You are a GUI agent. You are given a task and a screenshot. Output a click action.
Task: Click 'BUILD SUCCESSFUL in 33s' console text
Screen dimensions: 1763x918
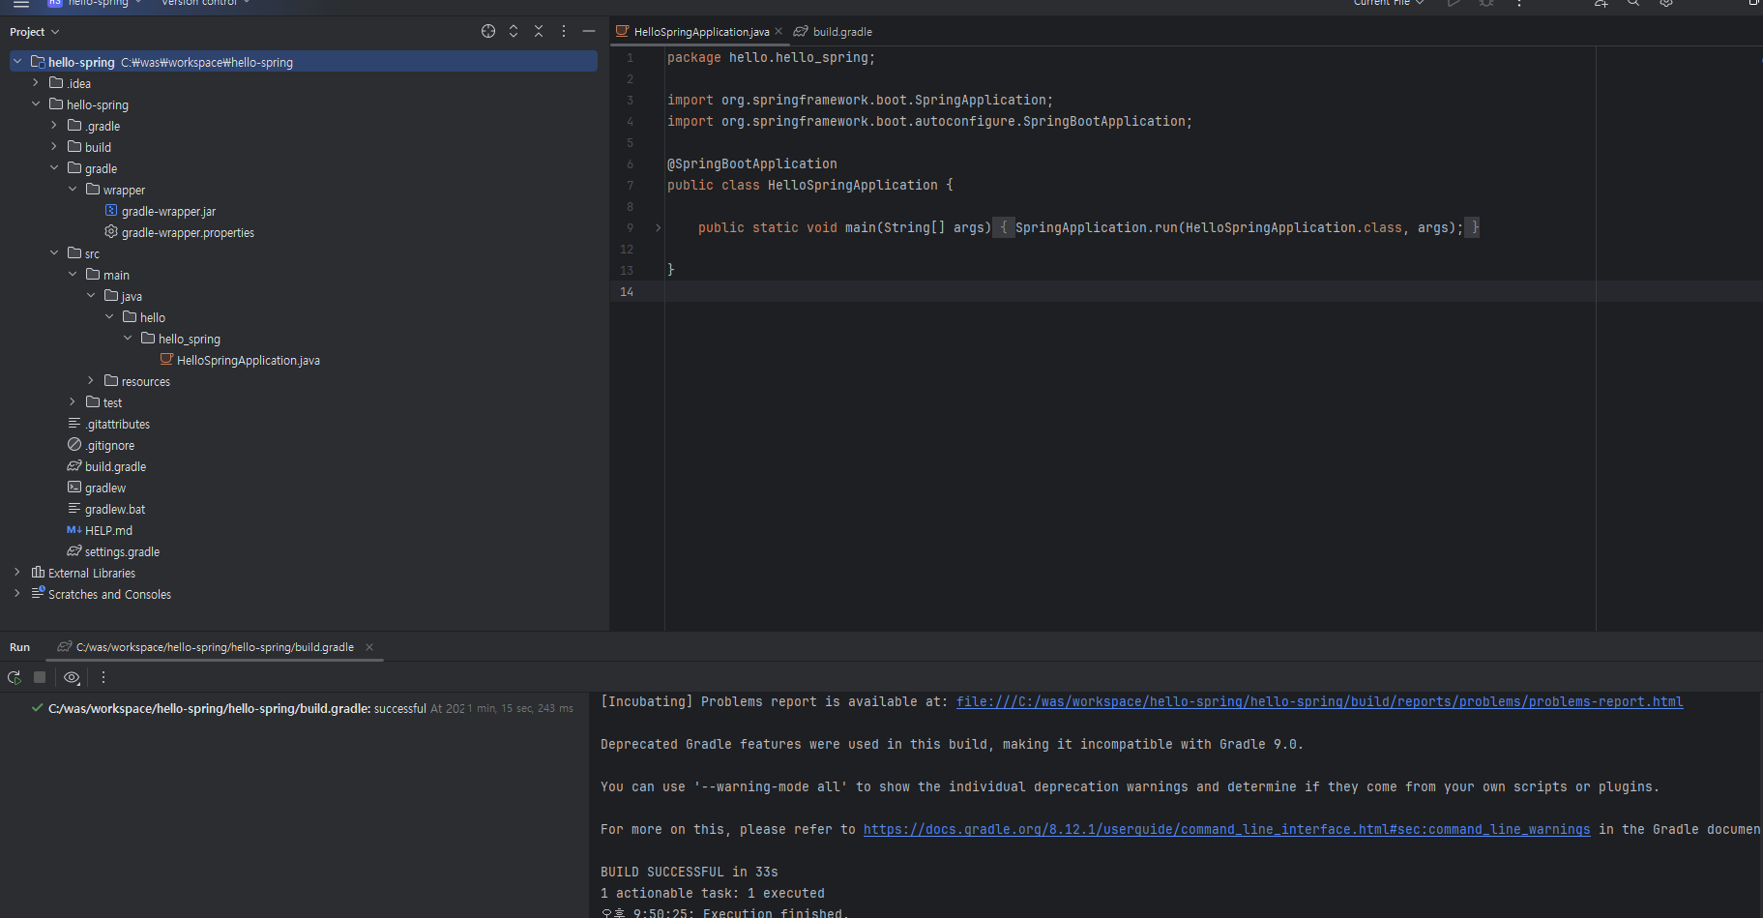pyautogui.click(x=690, y=873)
